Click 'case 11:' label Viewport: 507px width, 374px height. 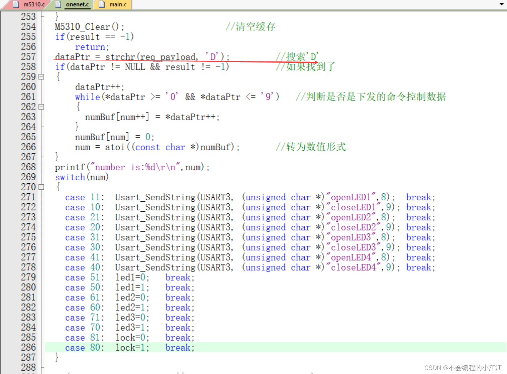click(85, 197)
